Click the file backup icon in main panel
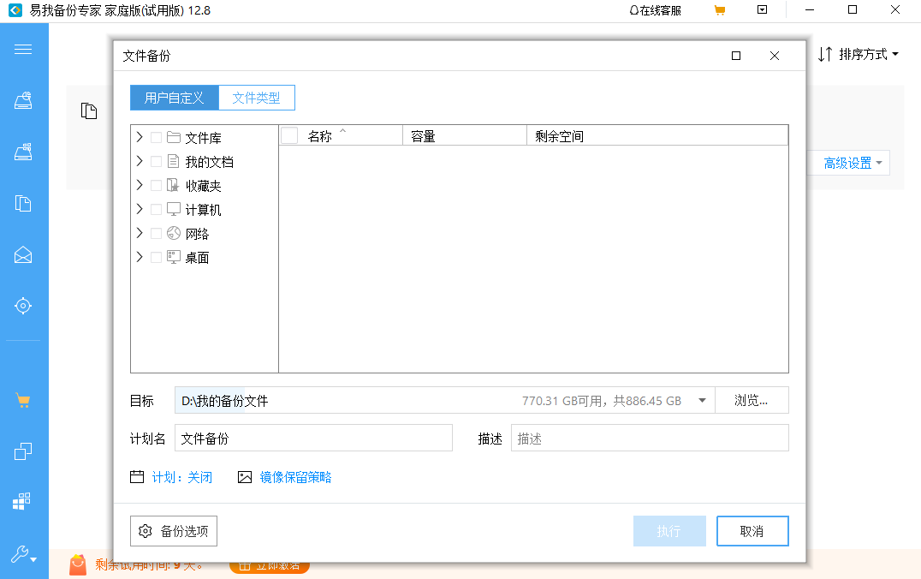The image size is (921, 579). (x=89, y=110)
